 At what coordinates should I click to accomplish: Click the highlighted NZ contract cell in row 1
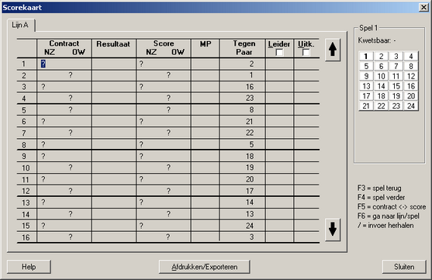pos(43,64)
